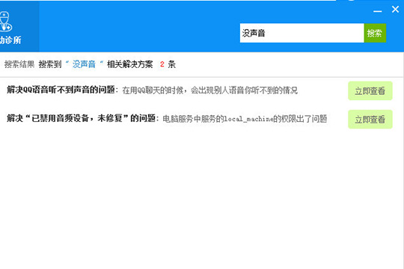This screenshot has width=404, height=269.
Task: Click the 相关解决方案 text
Action: click(130, 64)
